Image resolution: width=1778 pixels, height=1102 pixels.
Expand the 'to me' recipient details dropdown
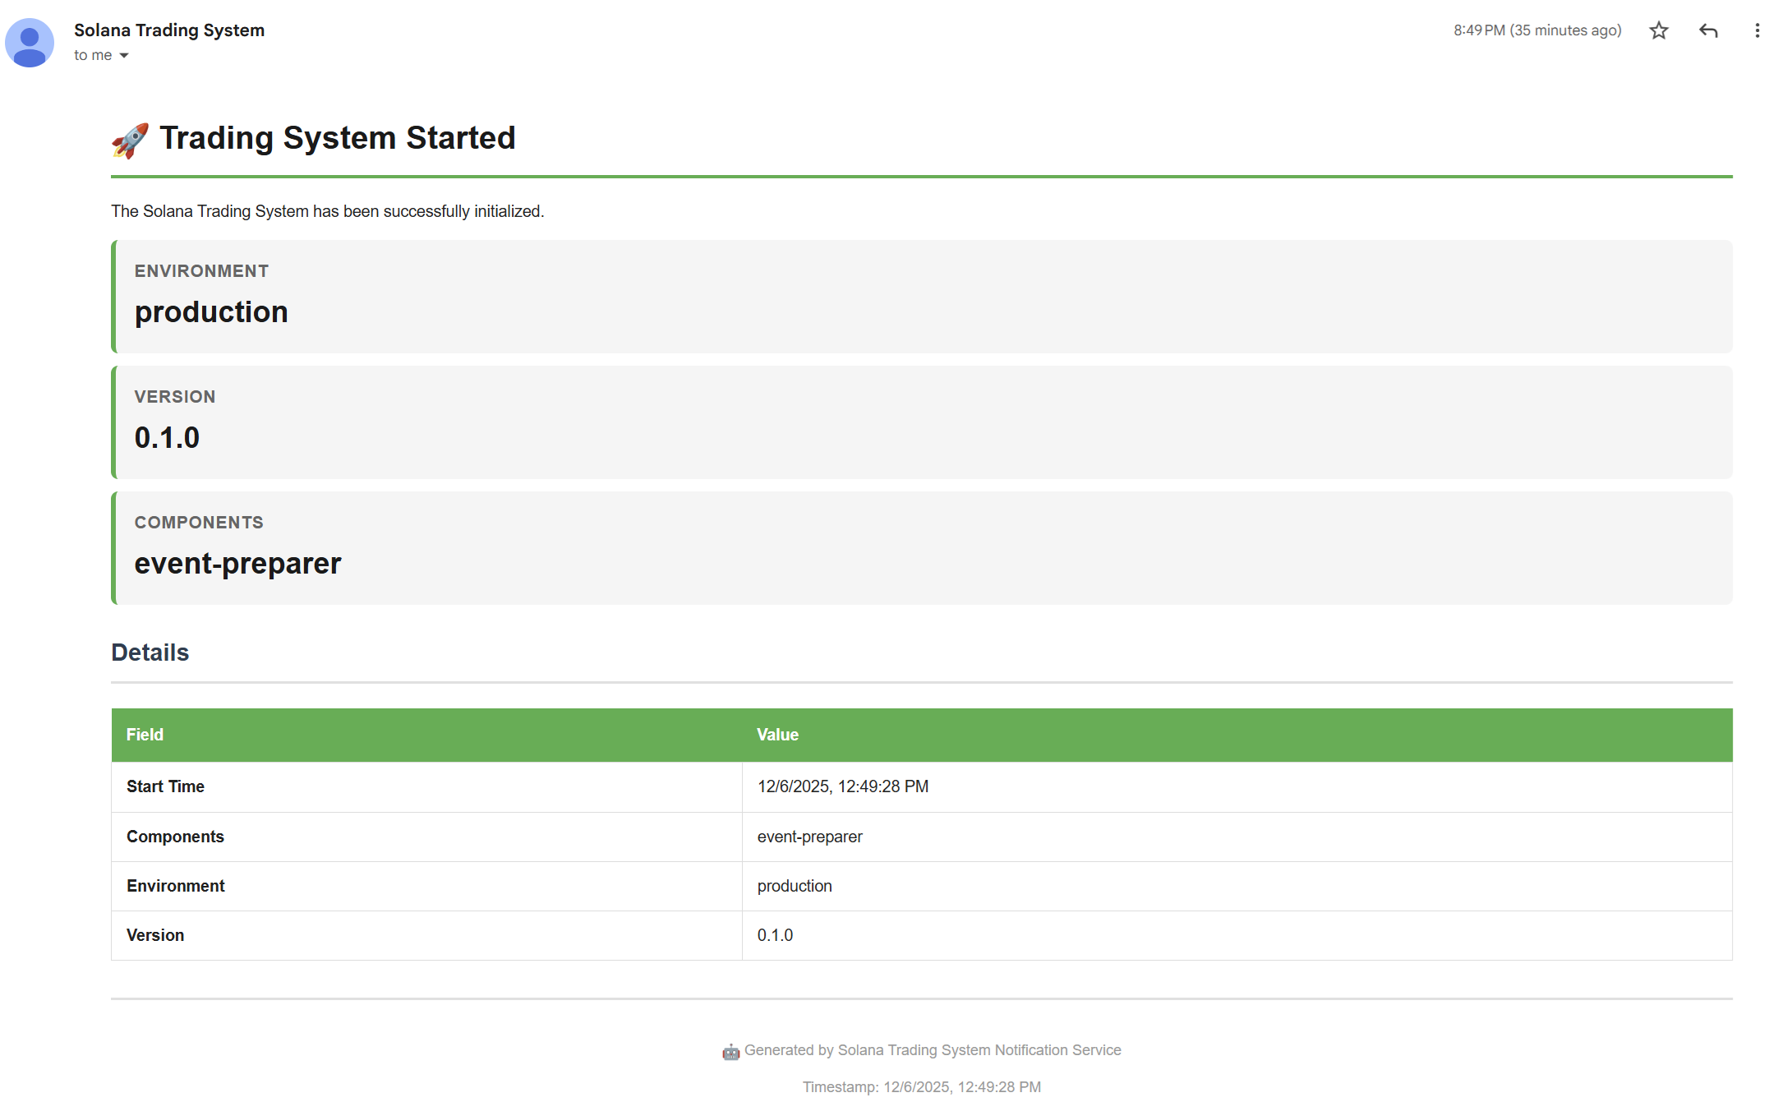tap(93, 55)
